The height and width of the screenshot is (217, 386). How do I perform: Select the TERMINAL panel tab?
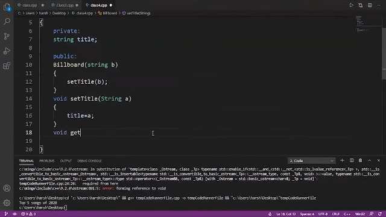[27, 161]
